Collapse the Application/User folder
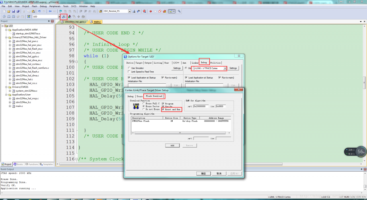The height and width of the screenshot is (200, 367). point(6,95)
